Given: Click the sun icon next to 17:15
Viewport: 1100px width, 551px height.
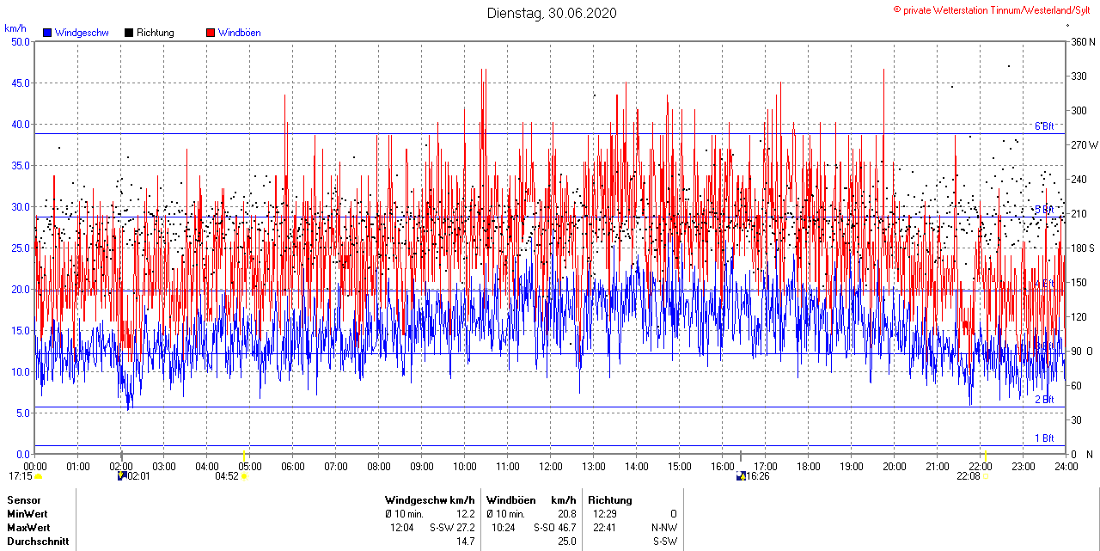Looking at the screenshot, I should tap(38, 476).
